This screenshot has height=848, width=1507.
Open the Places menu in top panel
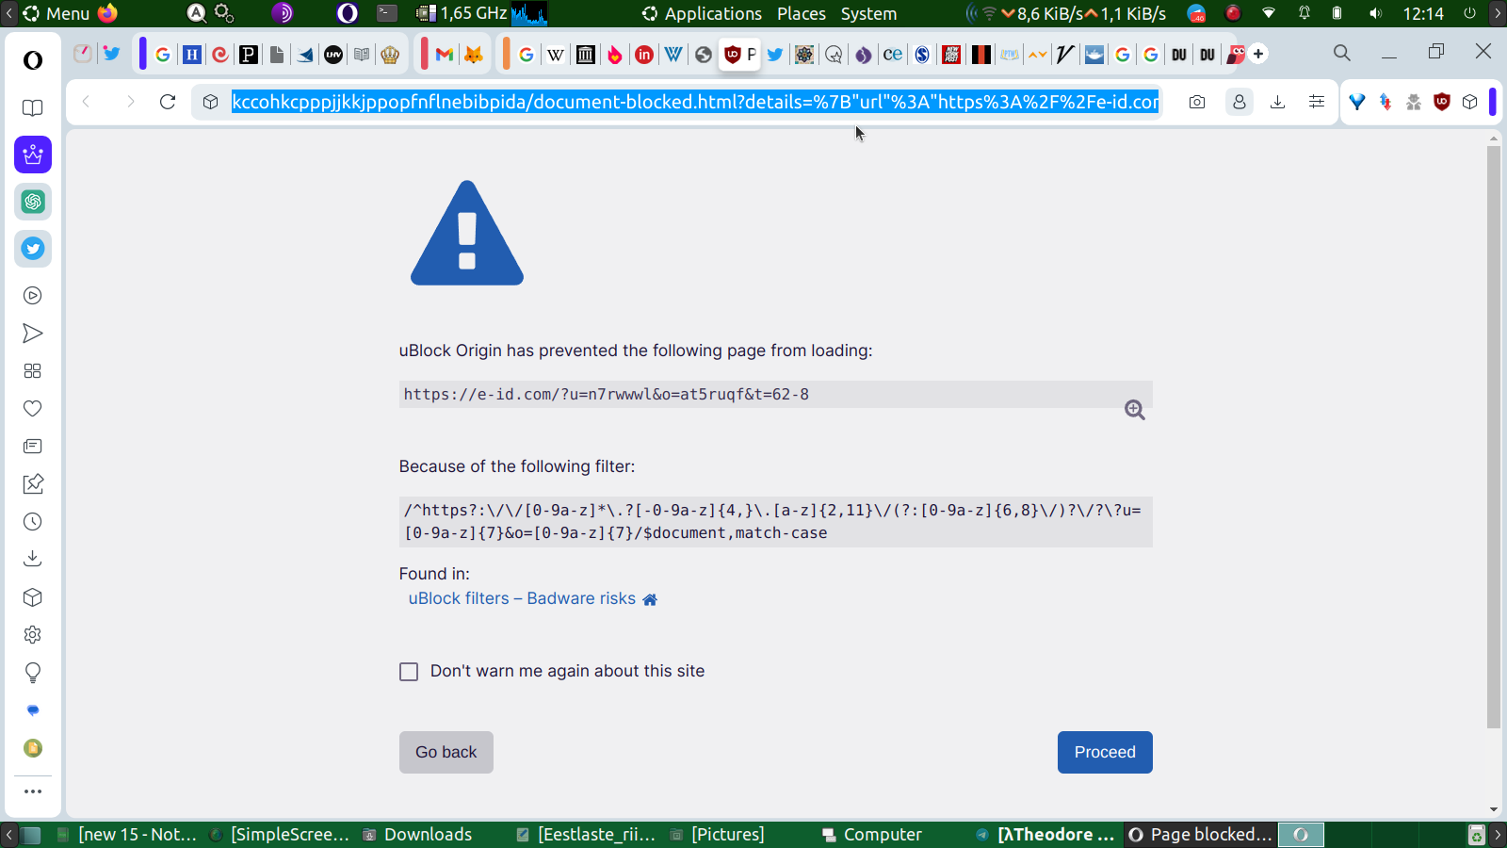pos(802,13)
